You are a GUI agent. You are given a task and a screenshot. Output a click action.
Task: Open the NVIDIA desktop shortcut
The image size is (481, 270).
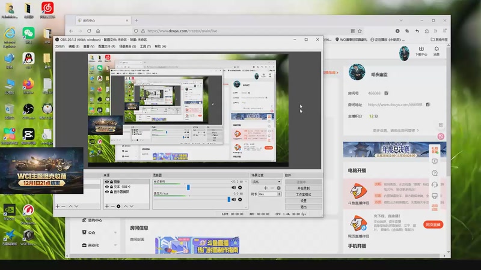click(x=10, y=211)
